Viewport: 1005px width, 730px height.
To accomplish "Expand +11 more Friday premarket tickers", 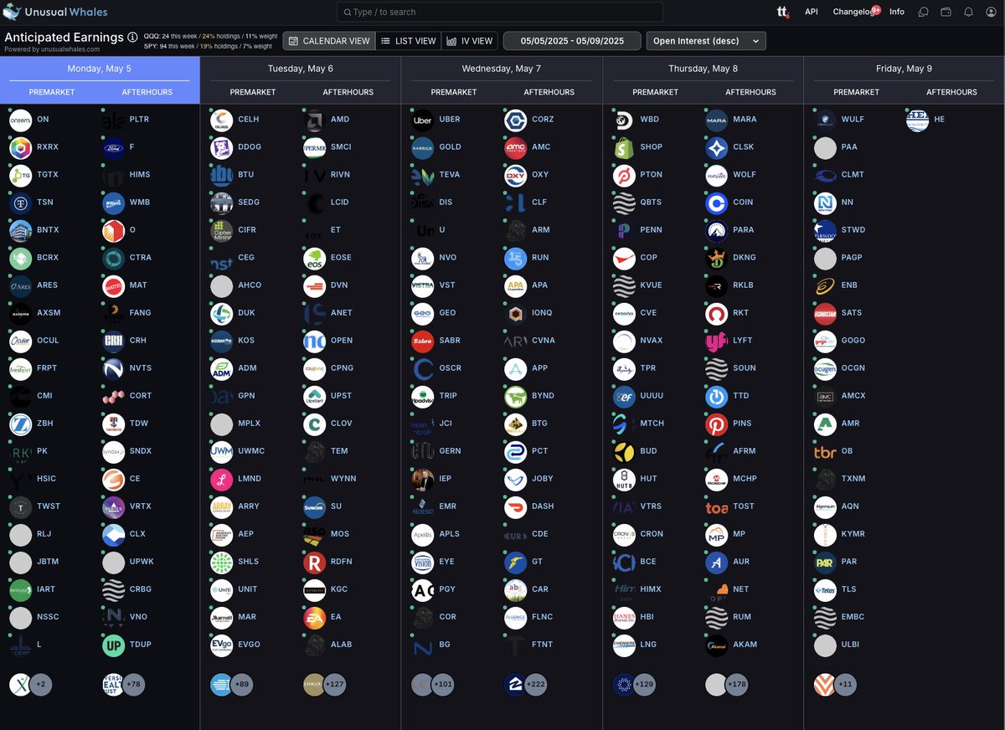I will click(845, 685).
